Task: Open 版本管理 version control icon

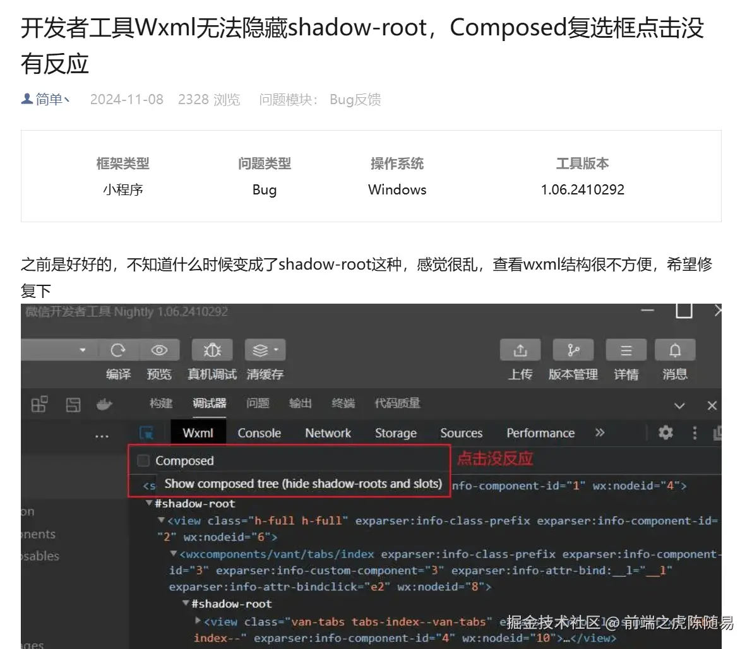Action: click(x=573, y=350)
